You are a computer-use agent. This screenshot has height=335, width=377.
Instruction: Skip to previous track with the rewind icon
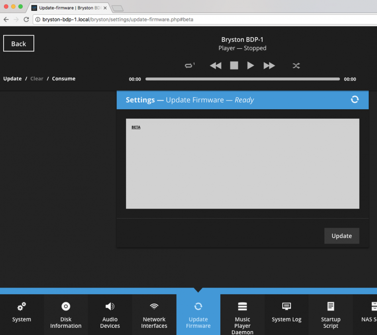click(216, 65)
